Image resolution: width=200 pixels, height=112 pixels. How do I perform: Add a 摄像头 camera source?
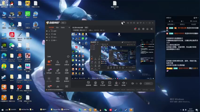[95, 84]
